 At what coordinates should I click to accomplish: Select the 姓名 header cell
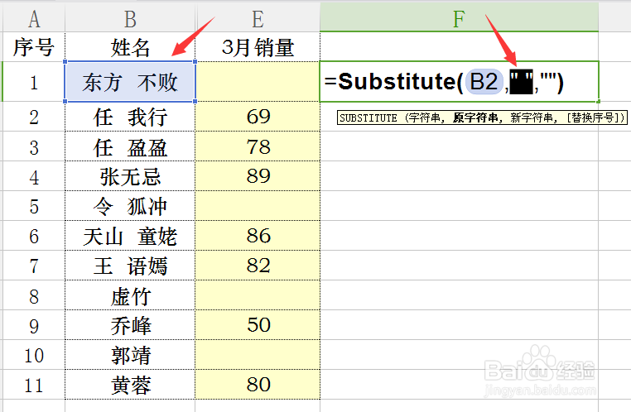point(130,47)
